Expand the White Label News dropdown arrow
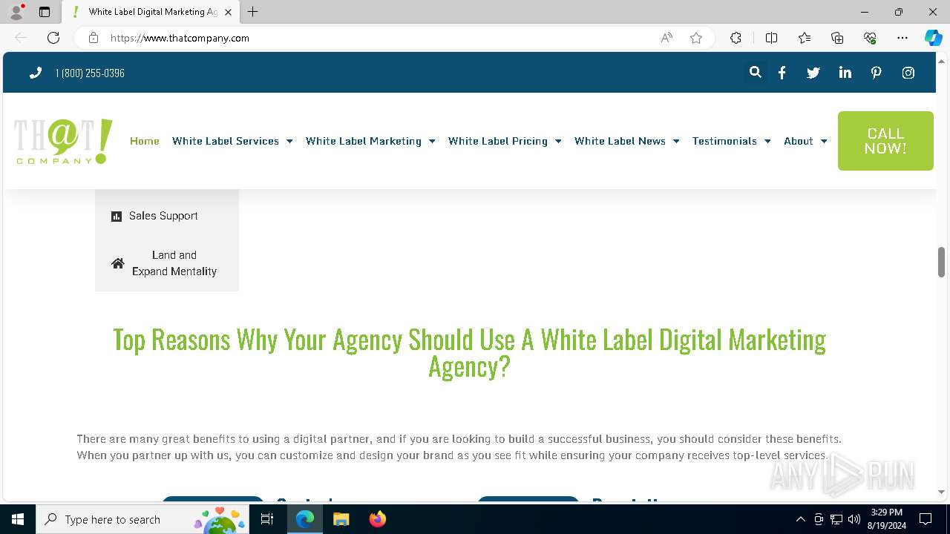The width and height of the screenshot is (950, 534). (676, 141)
